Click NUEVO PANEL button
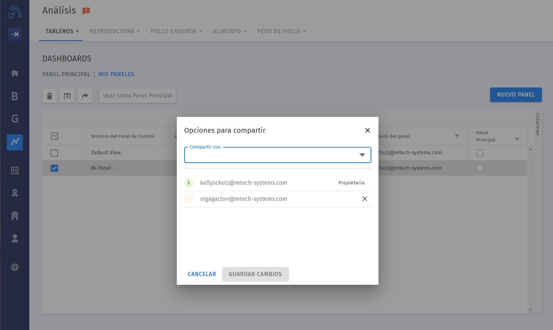Viewport: 553px width, 330px height. [x=516, y=95]
